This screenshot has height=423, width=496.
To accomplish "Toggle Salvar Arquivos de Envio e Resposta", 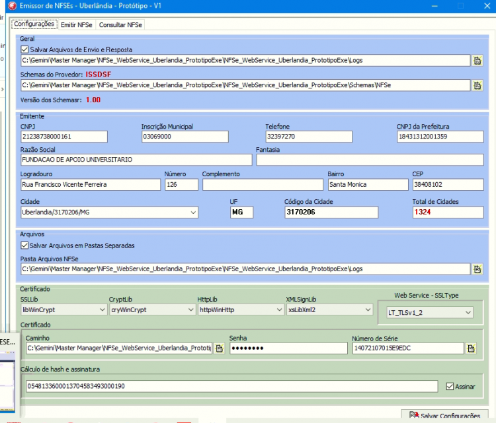I will point(24,49).
